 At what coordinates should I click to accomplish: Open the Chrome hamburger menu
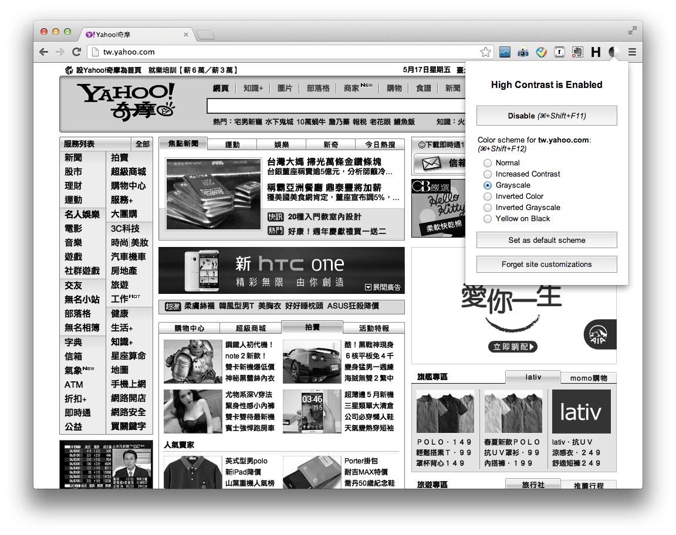pos(632,52)
